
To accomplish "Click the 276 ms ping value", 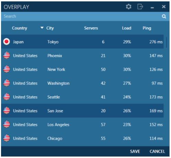I will click(156, 42).
